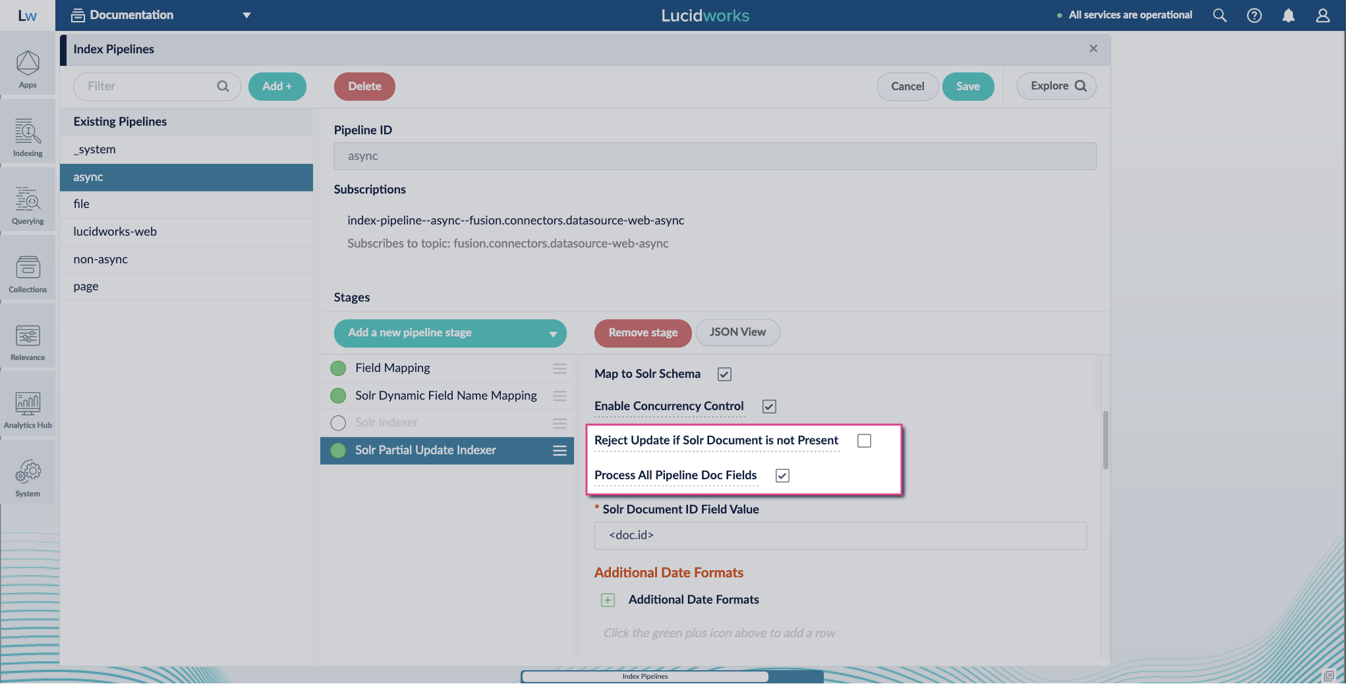Image resolution: width=1349 pixels, height=686 pixels.
Task: Select the page pipeline
Action: pos(187,286)
